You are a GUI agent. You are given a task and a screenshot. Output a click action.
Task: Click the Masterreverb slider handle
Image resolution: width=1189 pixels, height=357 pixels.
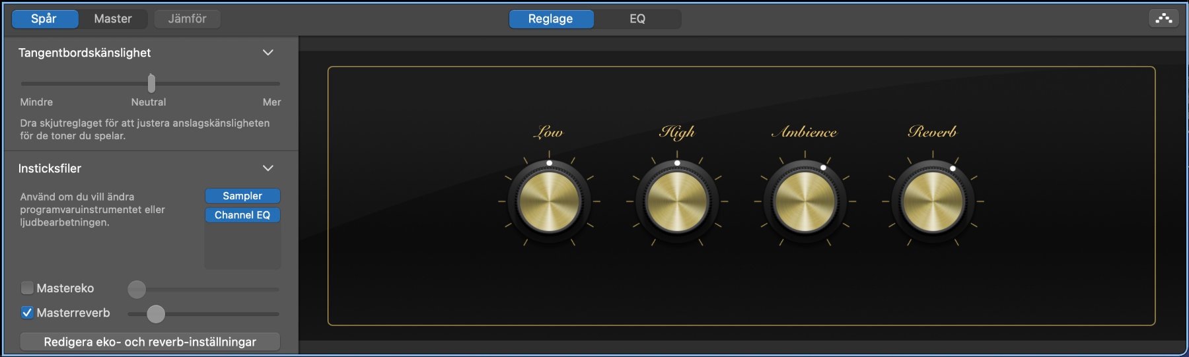click(156, 314)
